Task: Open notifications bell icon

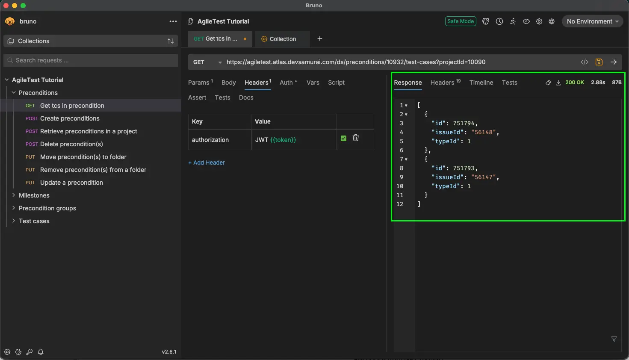Action: coord(41,352)
